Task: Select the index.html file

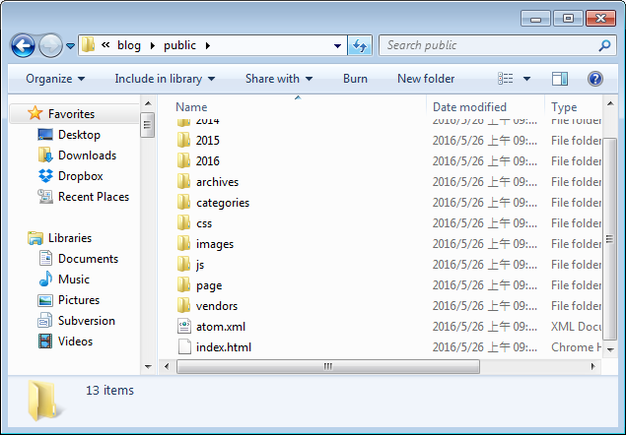Action: [x=224, y=347]
